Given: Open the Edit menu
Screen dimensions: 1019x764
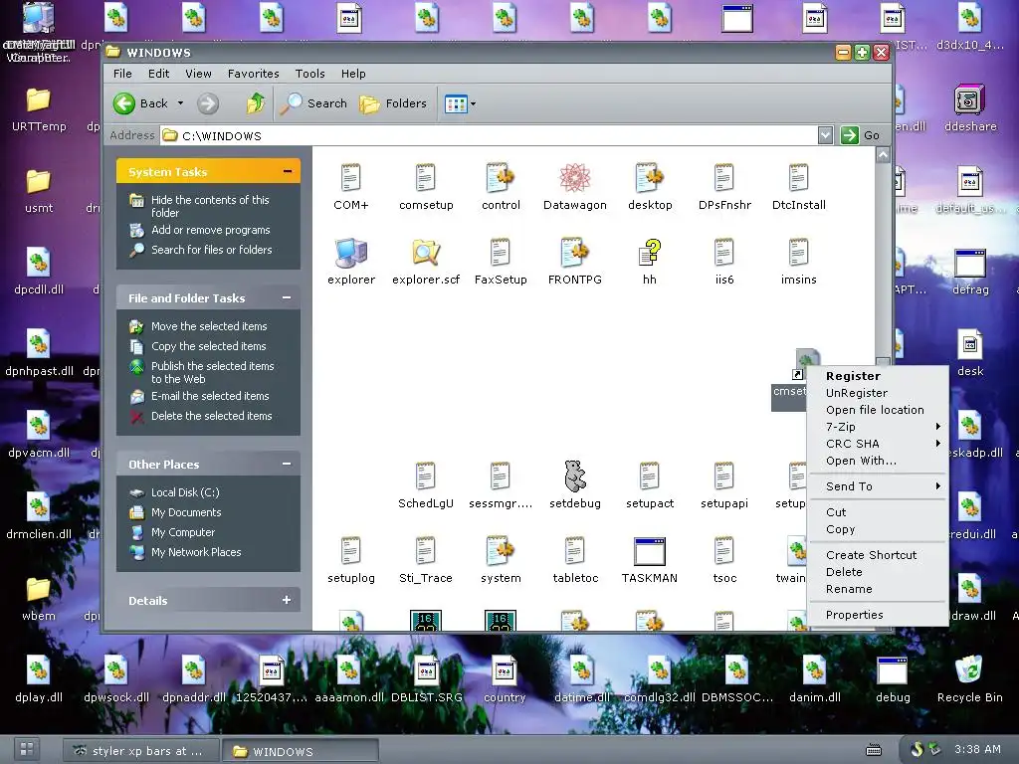Looking at the screenshot, I should point(158,74).
